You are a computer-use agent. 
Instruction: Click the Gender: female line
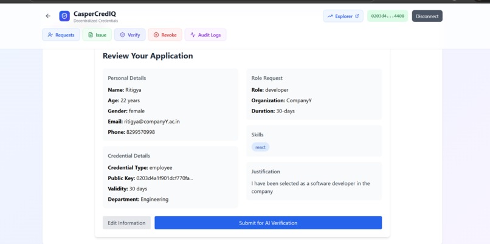(126, 111)
